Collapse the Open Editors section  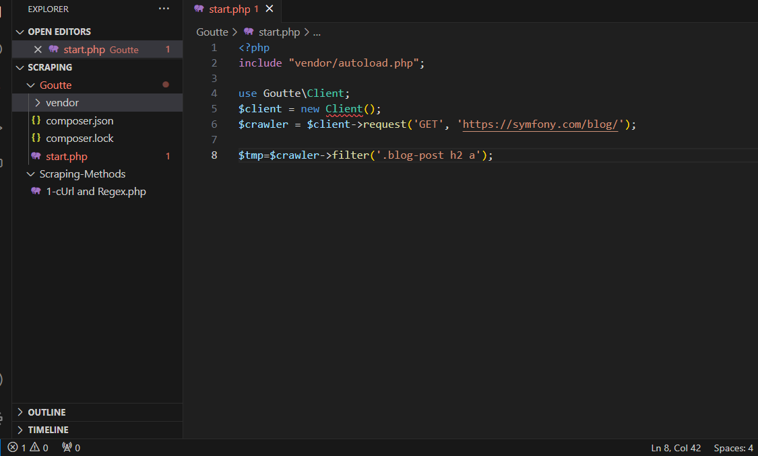(59, 32)
